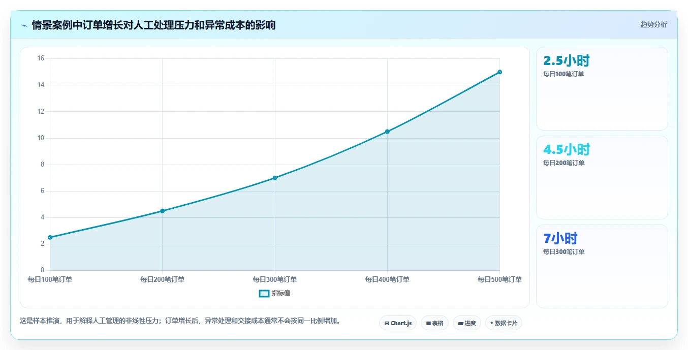Click the data point at 每日500笔订单
Image resolution: width=688 pixels, height=350 pixels.
500,72
